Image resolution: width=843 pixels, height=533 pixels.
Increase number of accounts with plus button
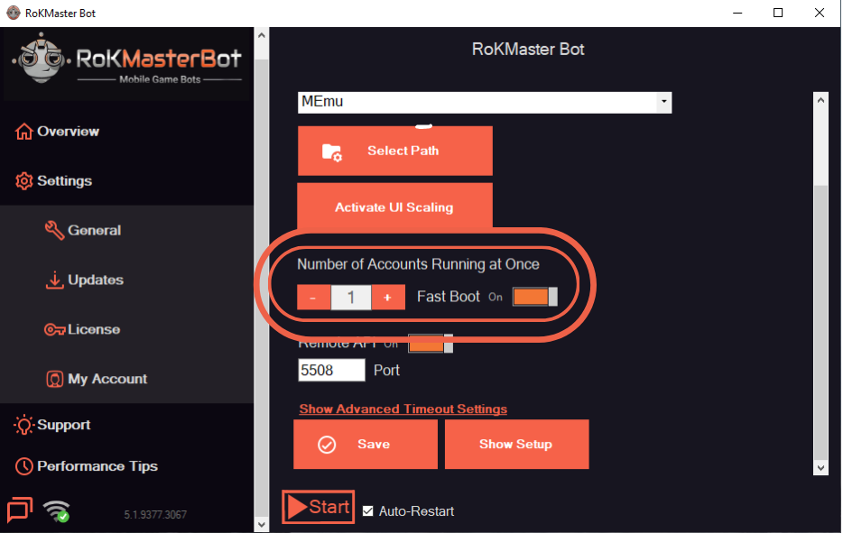tap(387, 297)
